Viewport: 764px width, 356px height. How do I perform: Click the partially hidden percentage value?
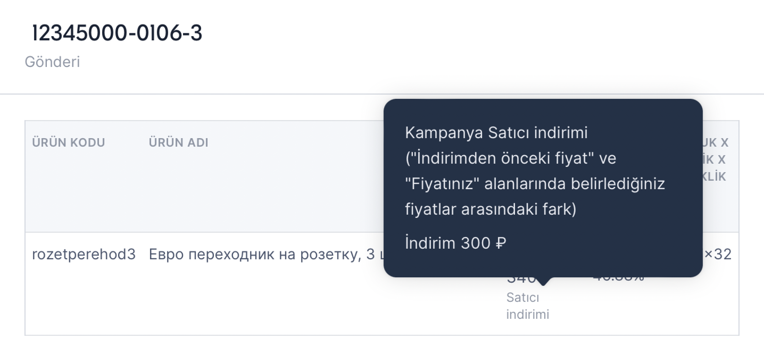point(618,279)
